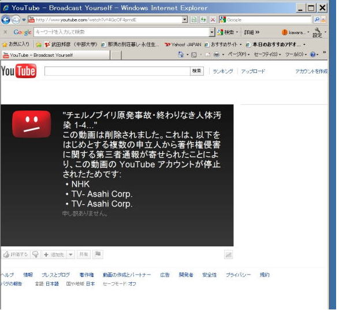Open the recent pages arrow beside Forward
Image resolution: width=339 pixels, height=310 pixels.
click(24, 20)
